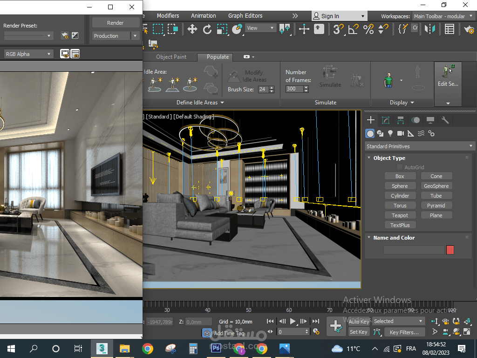This screenshot has width=477, height=358.
Task: Collapse the Object Type rollout
Action: click(x=369, y=158)
